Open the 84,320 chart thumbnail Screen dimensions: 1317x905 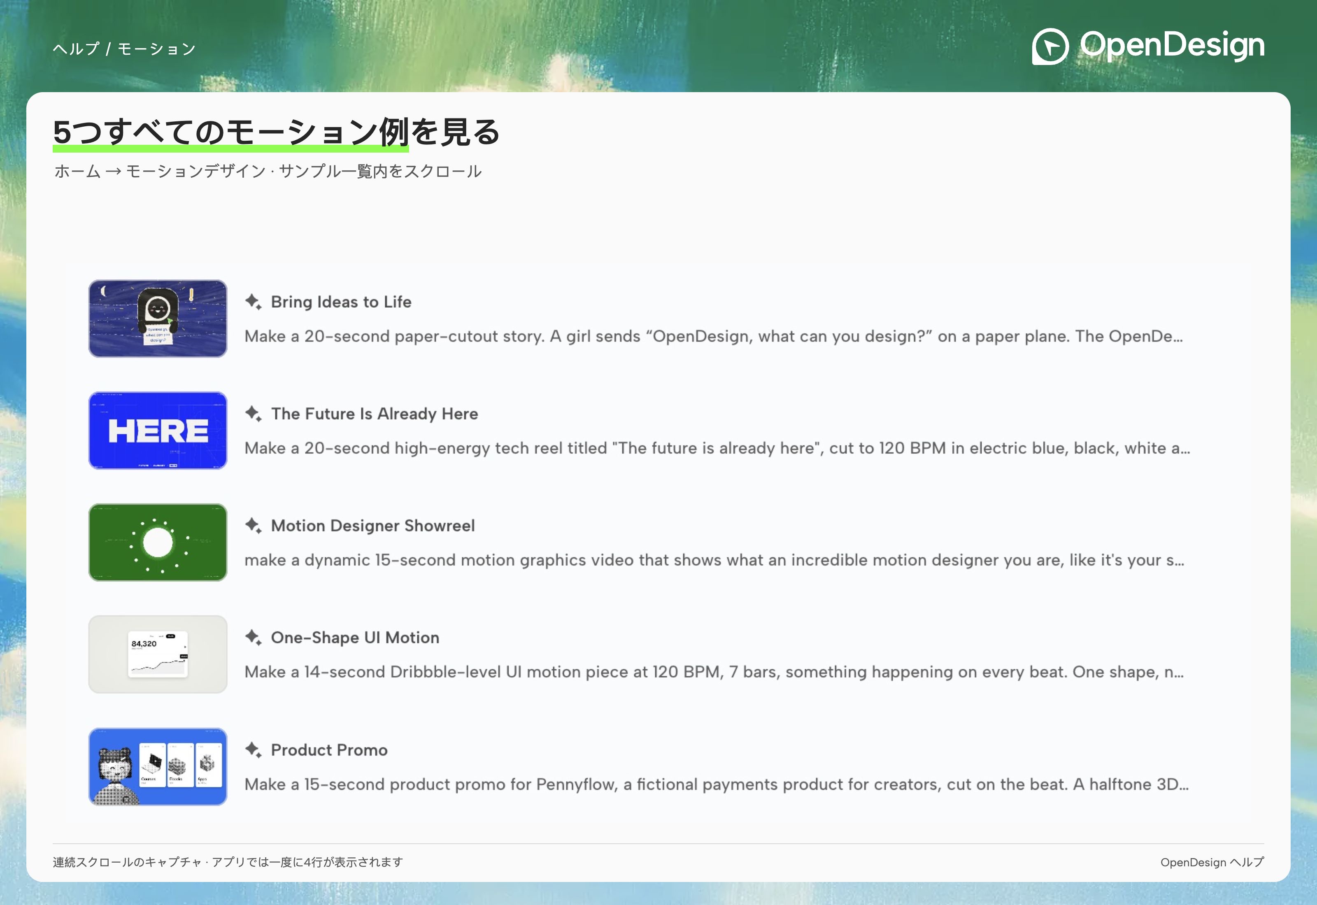(158, 654)
